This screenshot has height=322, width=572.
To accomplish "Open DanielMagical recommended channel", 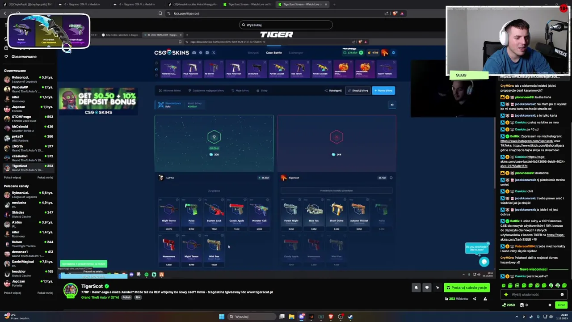I will coord(28,263).
